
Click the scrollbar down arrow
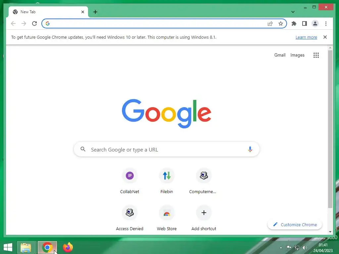click(330, 232)
